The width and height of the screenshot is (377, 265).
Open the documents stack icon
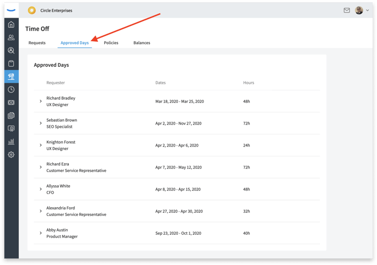click(11, 116)
